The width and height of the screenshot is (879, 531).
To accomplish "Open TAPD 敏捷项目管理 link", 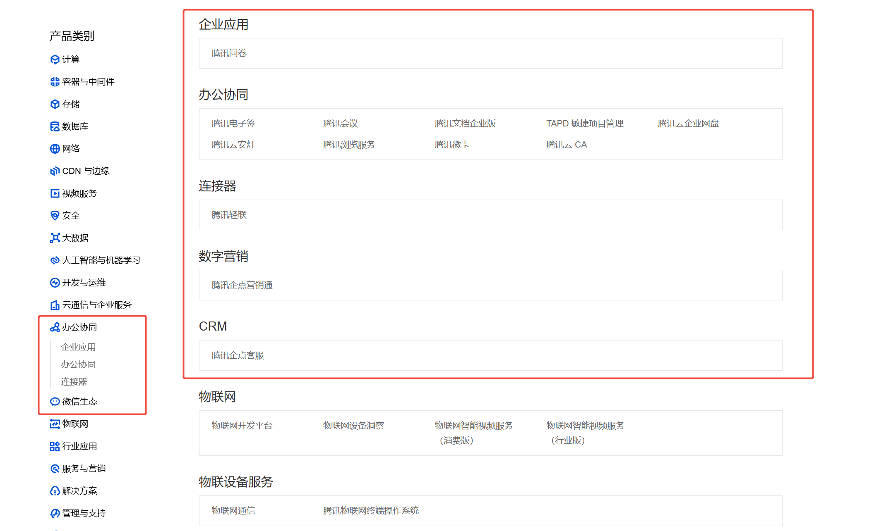I will tap(585, 124).
